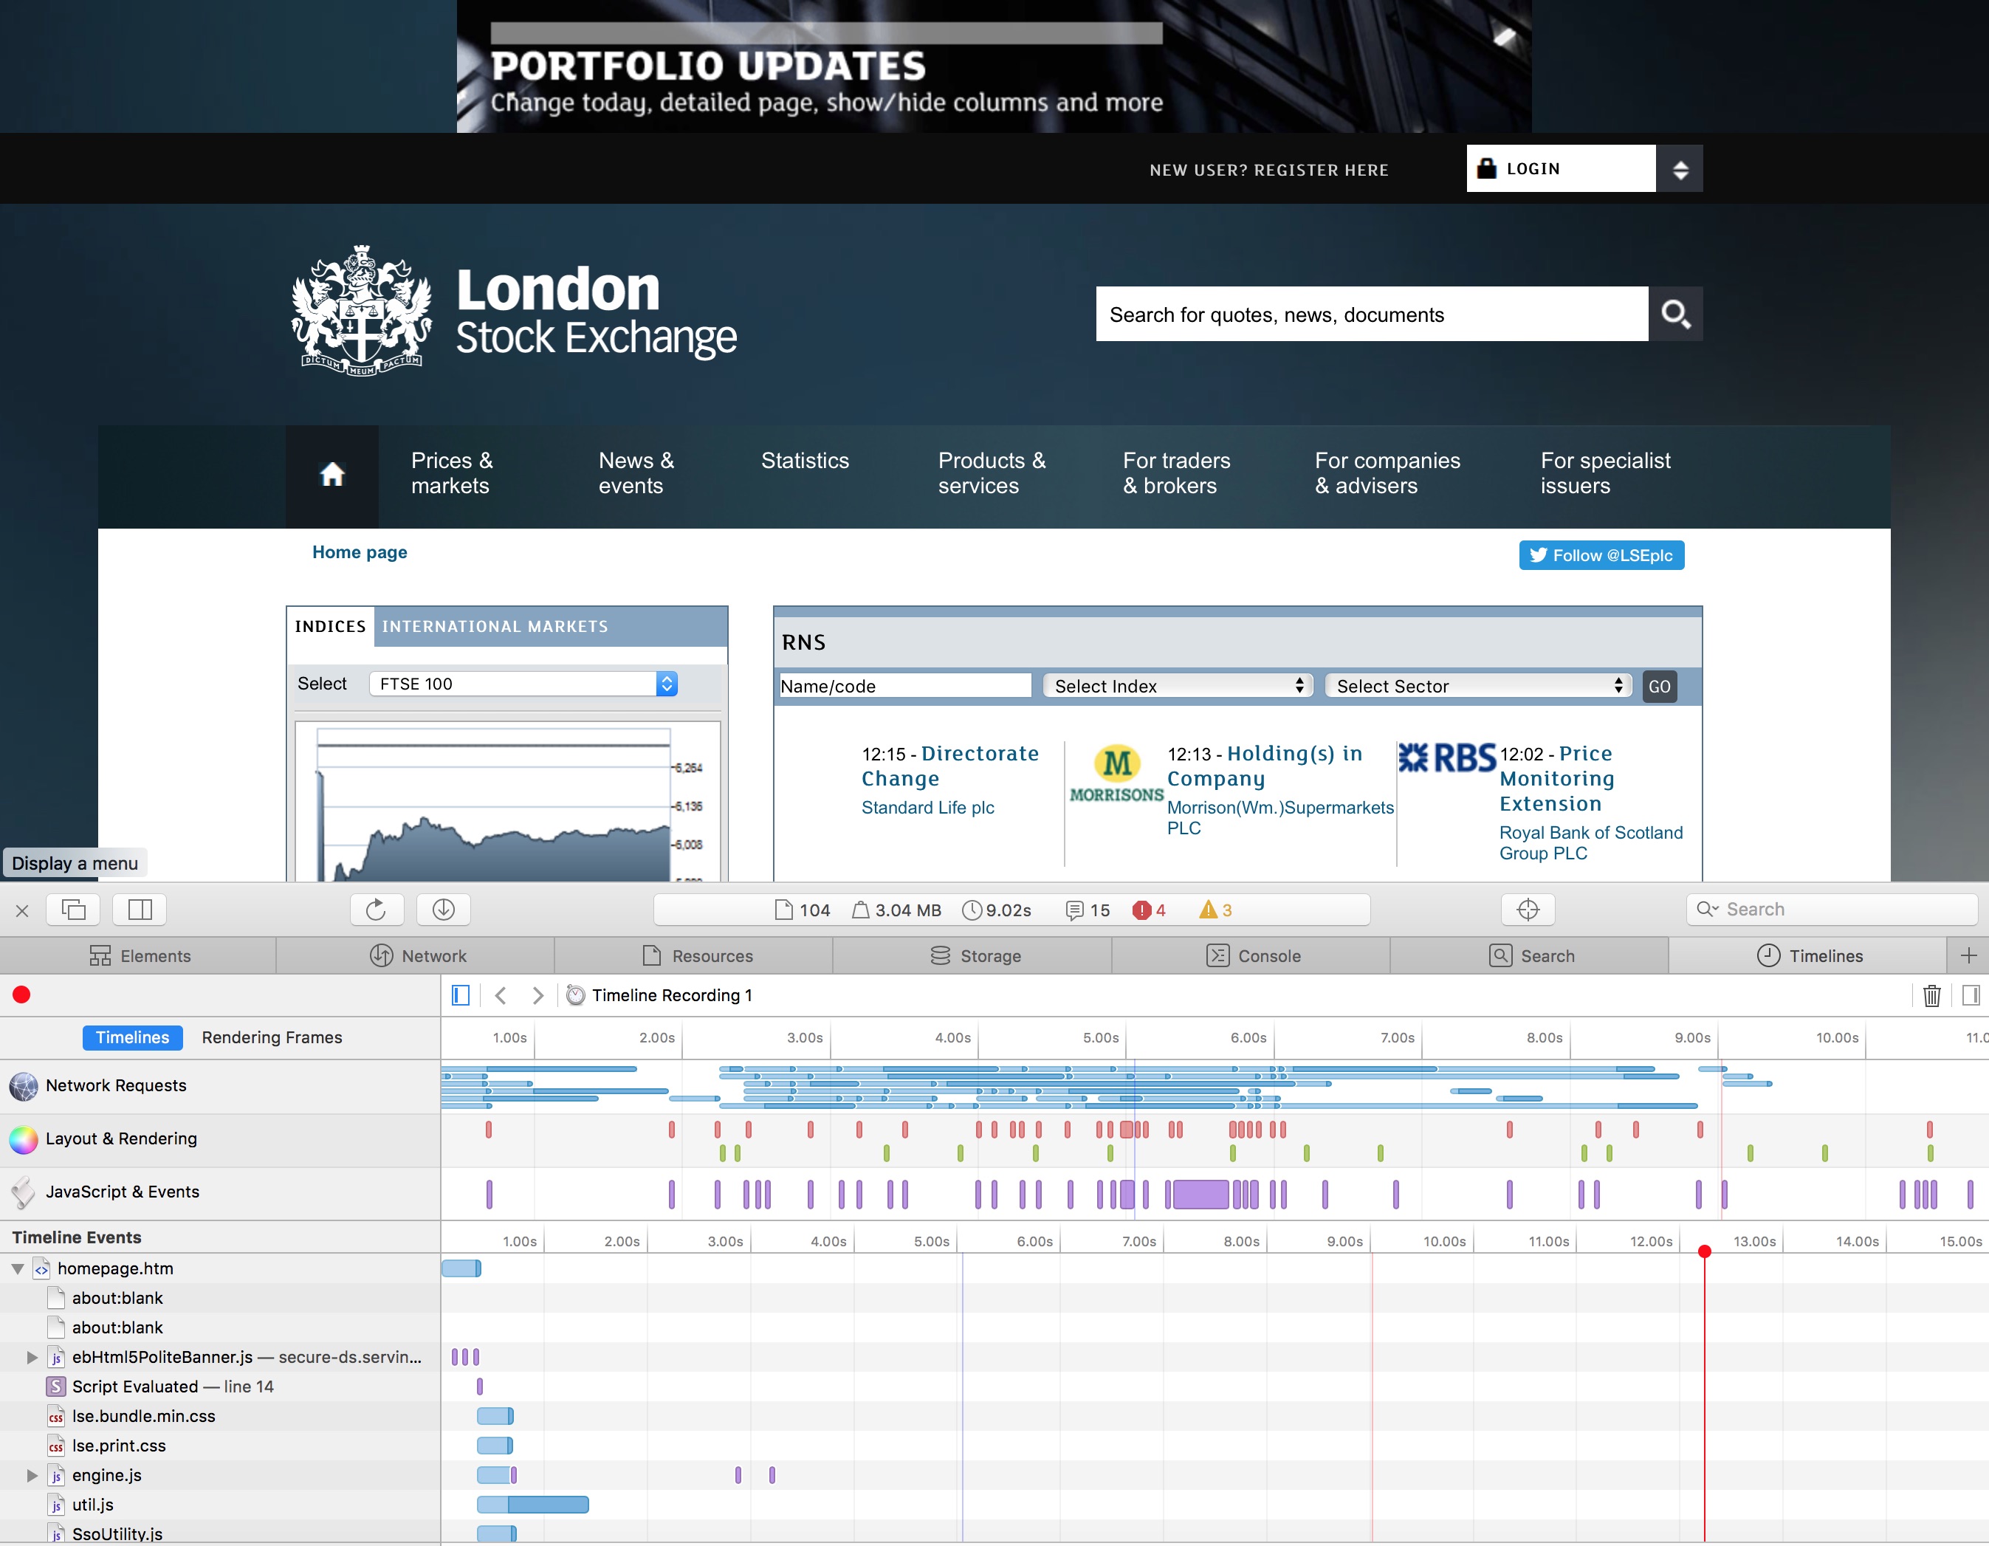
Task: Click the red current-time marker on timeline
Action: [1705, 1252]
